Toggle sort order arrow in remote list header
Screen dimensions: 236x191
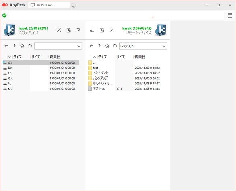coord(94,57)
